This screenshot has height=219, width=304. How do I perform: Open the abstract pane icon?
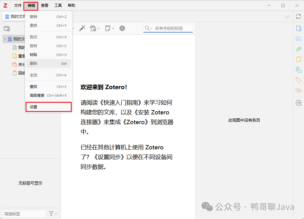[299, 39]
